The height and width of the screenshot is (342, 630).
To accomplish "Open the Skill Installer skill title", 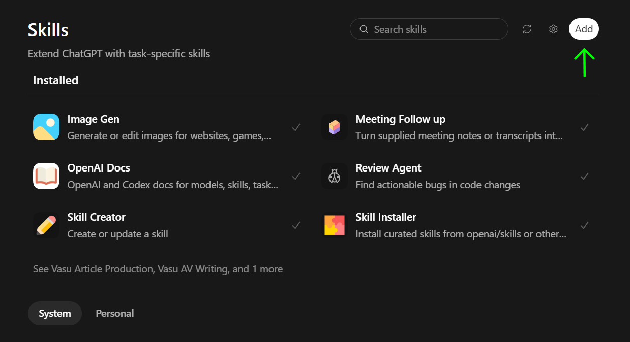I will [386, 217].
